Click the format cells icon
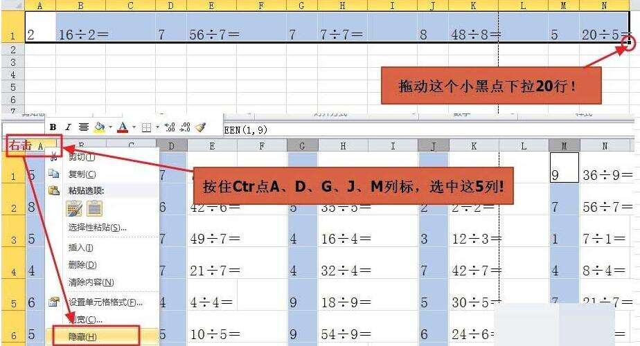This screenshot has height=346, width=640. click(x=54, y=302)
